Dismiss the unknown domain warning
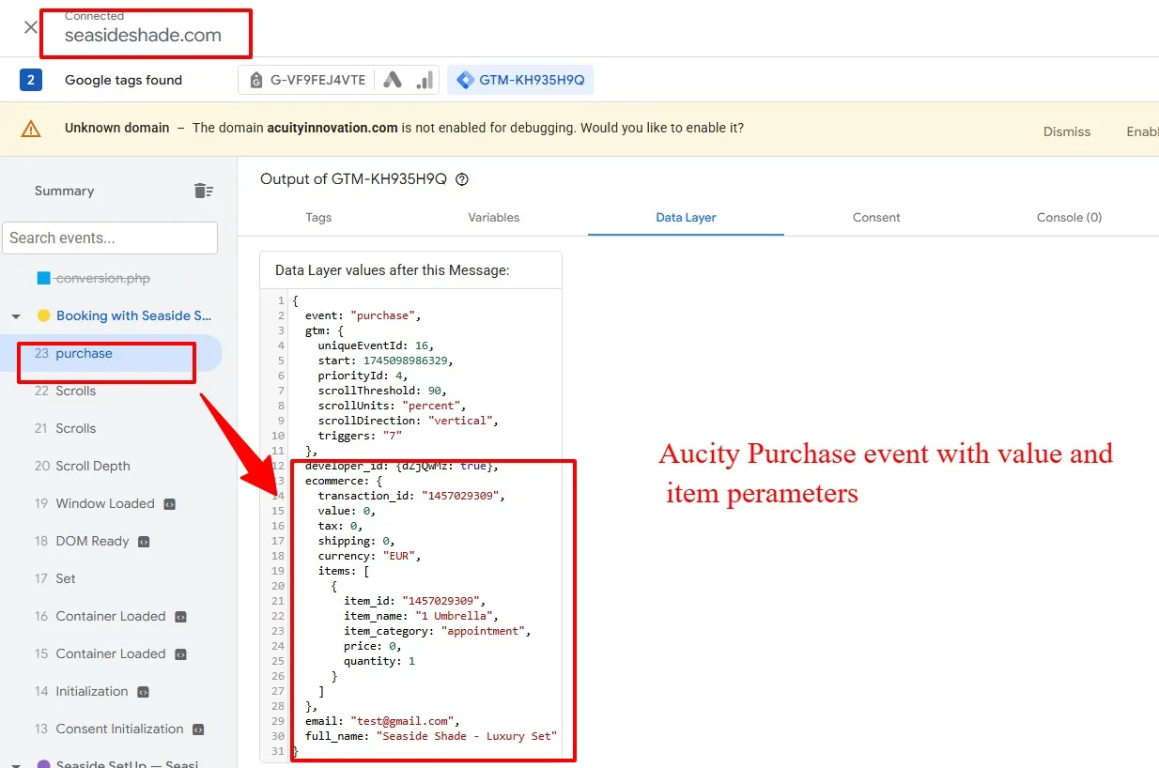1159x768 pixels. (x=1067, y=131)
